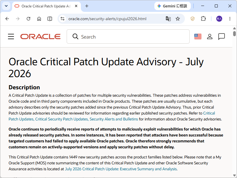Open Critical Patch Updates, Security Alerts link

click(73, 119)
